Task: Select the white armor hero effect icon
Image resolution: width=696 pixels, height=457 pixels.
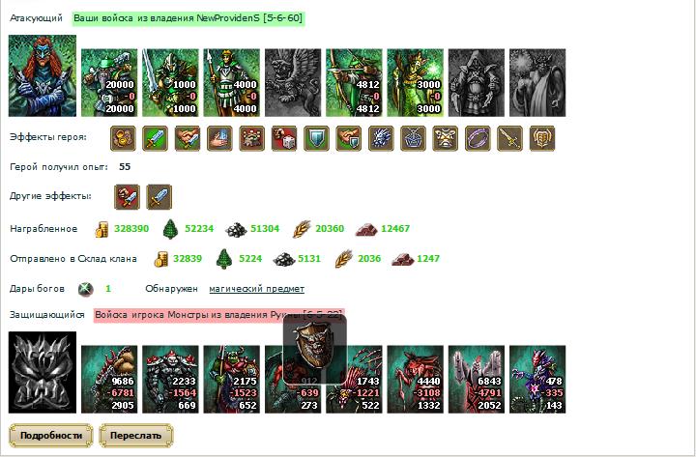Action: pos(446,138)
